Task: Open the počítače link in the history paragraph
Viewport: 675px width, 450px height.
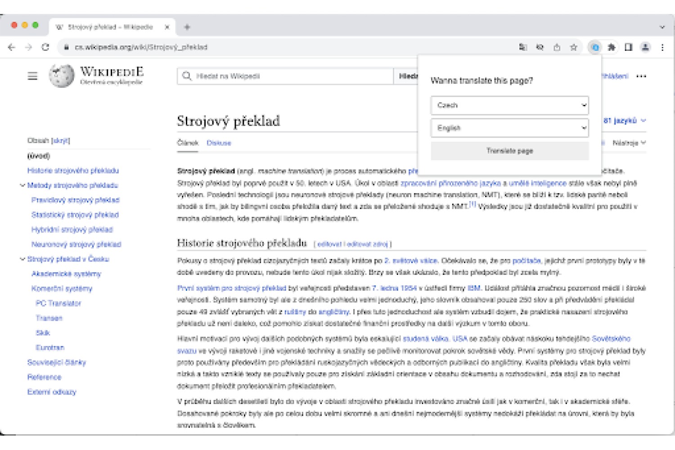Action: pos(526,261)
